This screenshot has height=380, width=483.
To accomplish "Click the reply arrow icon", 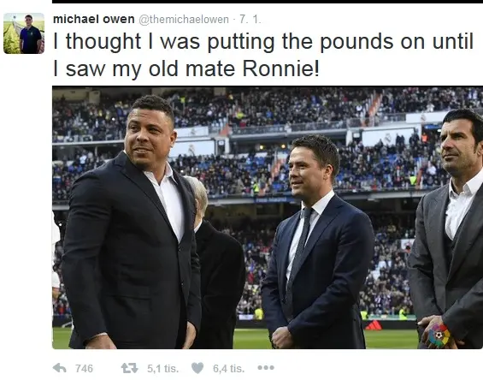I will pyautogui.click(x=60, y=368).
